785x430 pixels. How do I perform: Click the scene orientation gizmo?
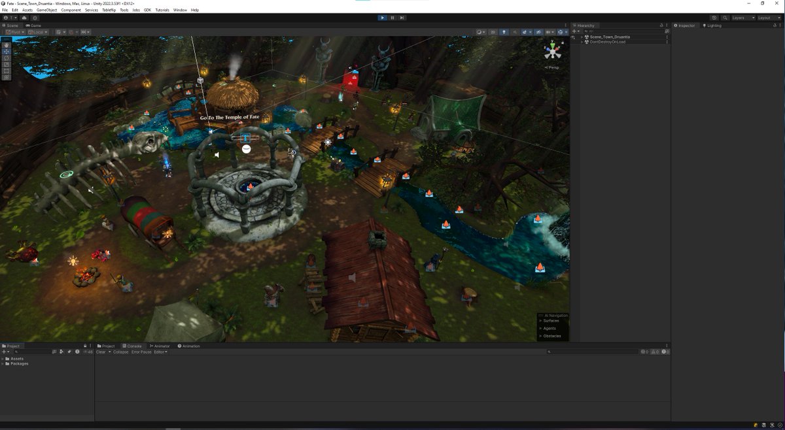coord(553,51)
